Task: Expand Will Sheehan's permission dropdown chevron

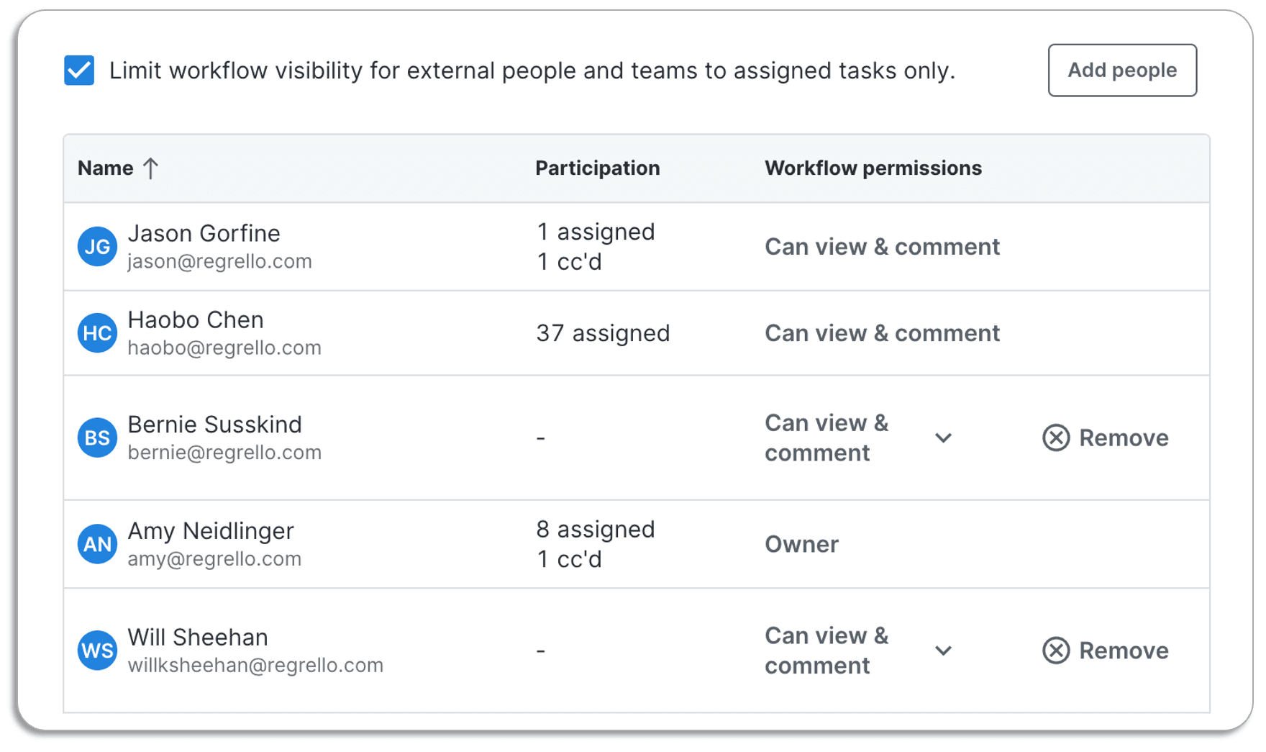Action: point(943,651)
